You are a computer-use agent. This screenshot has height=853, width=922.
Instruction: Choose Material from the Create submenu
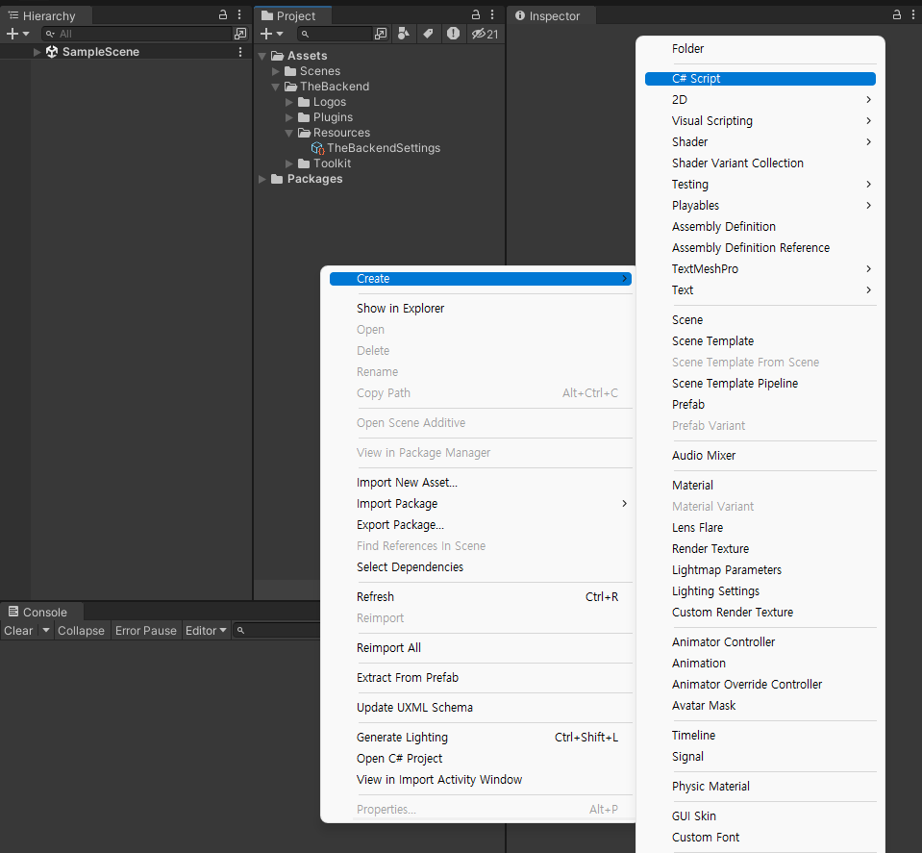pyautogui.click(x=760, y=486)
